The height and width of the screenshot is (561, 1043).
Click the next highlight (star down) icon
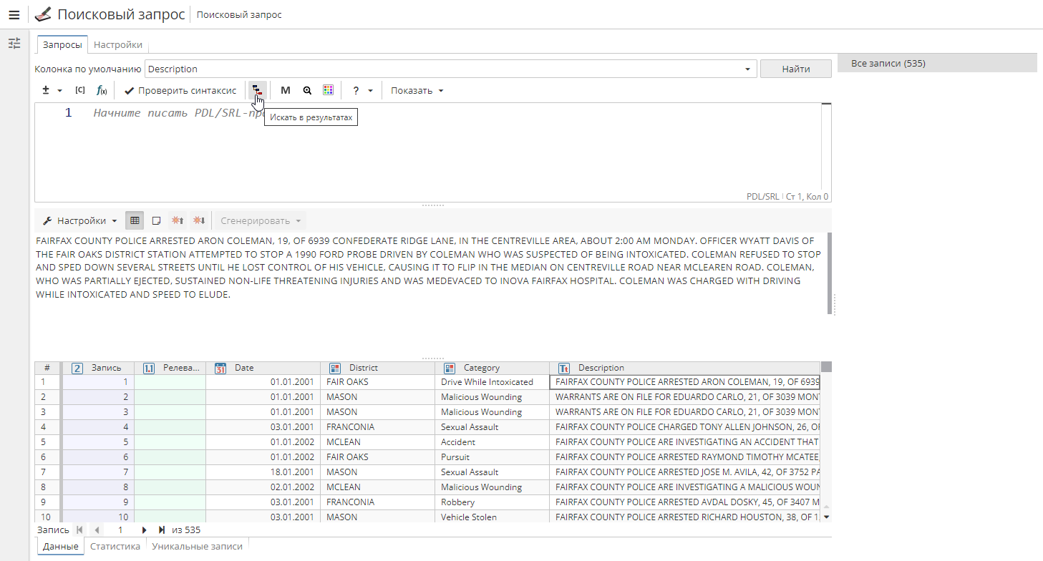199,220
